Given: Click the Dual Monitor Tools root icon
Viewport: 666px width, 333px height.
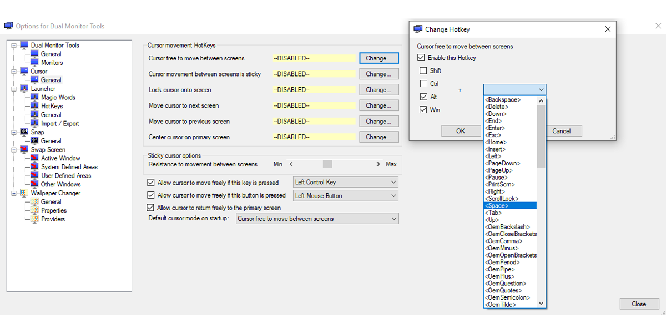Looking at the screenshot, I should click(x=24, y=45).
